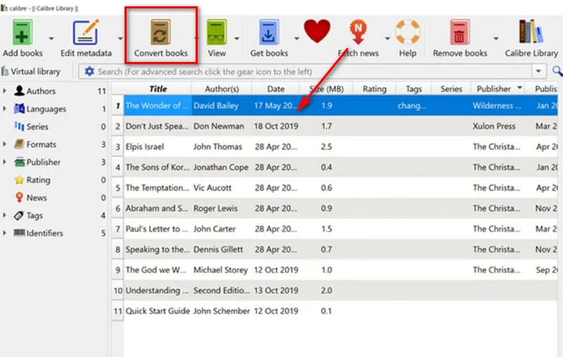Click the red heart donate icon
Image resolution: width=563 pixels, height=357 pixels.
point(317,31)
